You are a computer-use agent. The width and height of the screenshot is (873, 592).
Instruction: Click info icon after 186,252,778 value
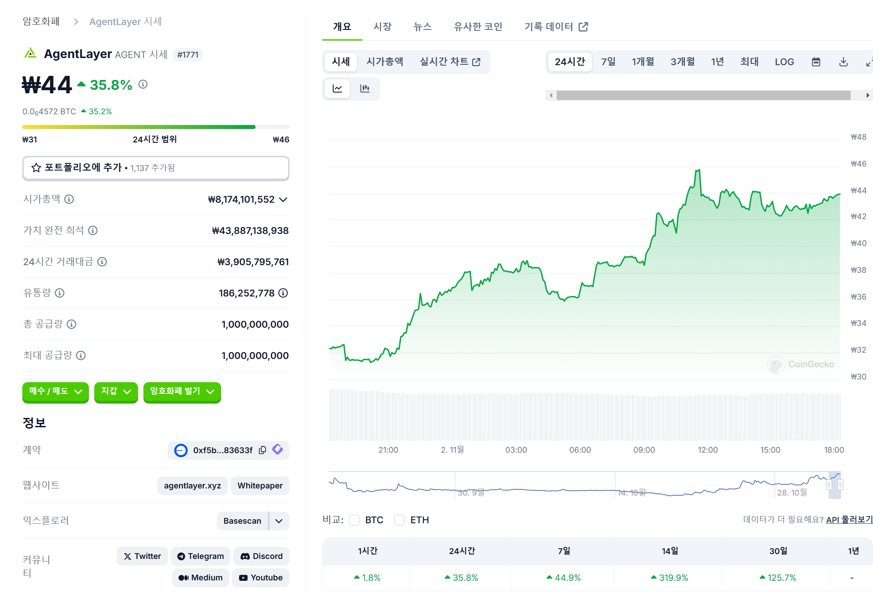click(283, 293)
